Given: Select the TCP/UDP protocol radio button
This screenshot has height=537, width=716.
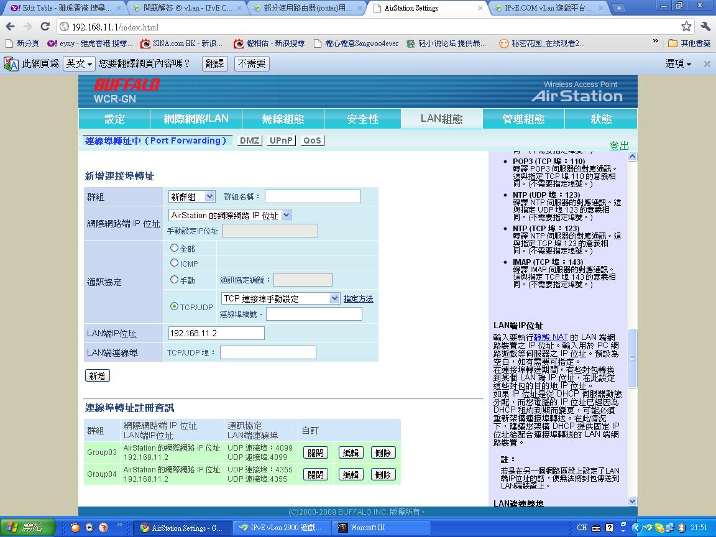Looking at the screenshot, I should (174, 306).
